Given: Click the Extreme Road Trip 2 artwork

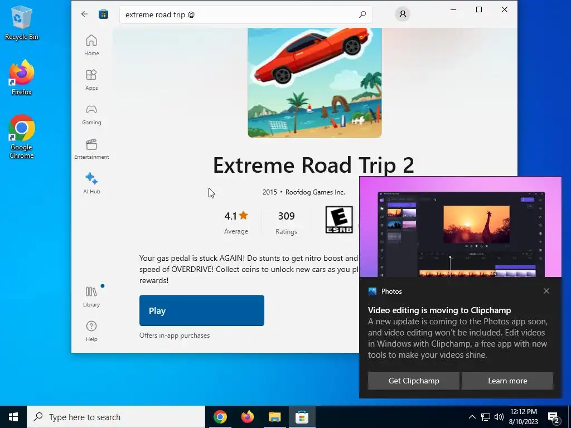Looking at the screenshot, I should click(314, 82).
